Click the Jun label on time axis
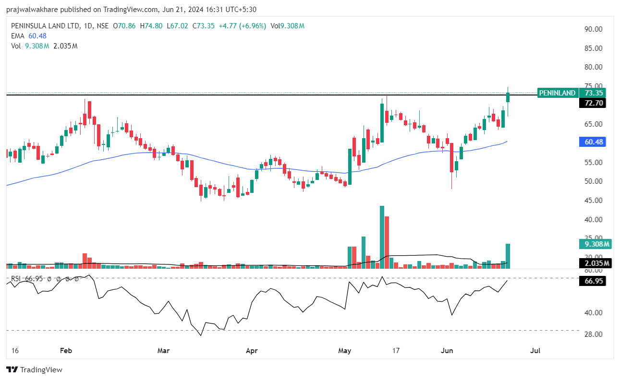The width and height of the screenshot is (620, 380). (447, 351)
